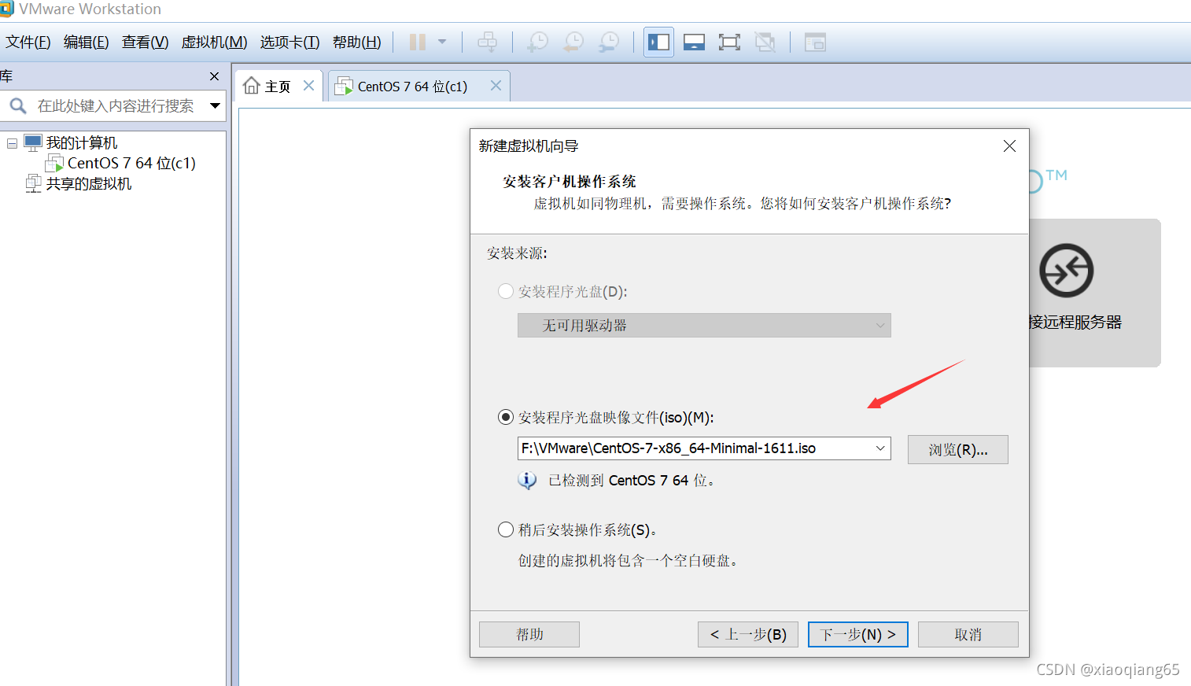This screenshot has height=686, width=1191.
Task: Click the 取消 cancel button
Action: [x=968, y=634]
